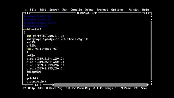Click the window number 2 indicator
The image size is (174, 98).
click(141, 13)
